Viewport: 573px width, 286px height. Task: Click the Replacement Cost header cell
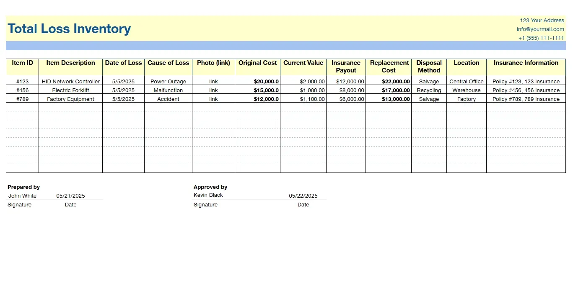pos(389,67)
